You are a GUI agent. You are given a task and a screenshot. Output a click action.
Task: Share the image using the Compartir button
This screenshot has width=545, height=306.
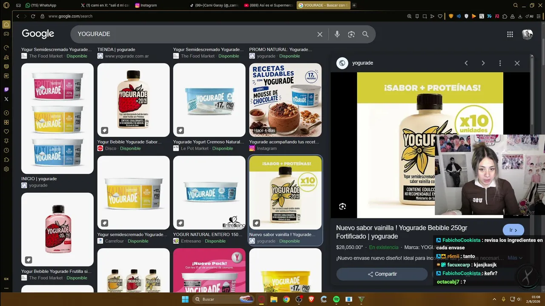382,274
